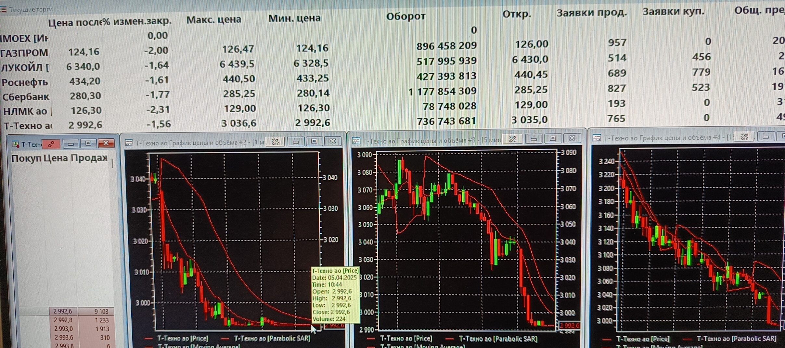Click Т-Техно max price 3 036,6

coord(239,123)
